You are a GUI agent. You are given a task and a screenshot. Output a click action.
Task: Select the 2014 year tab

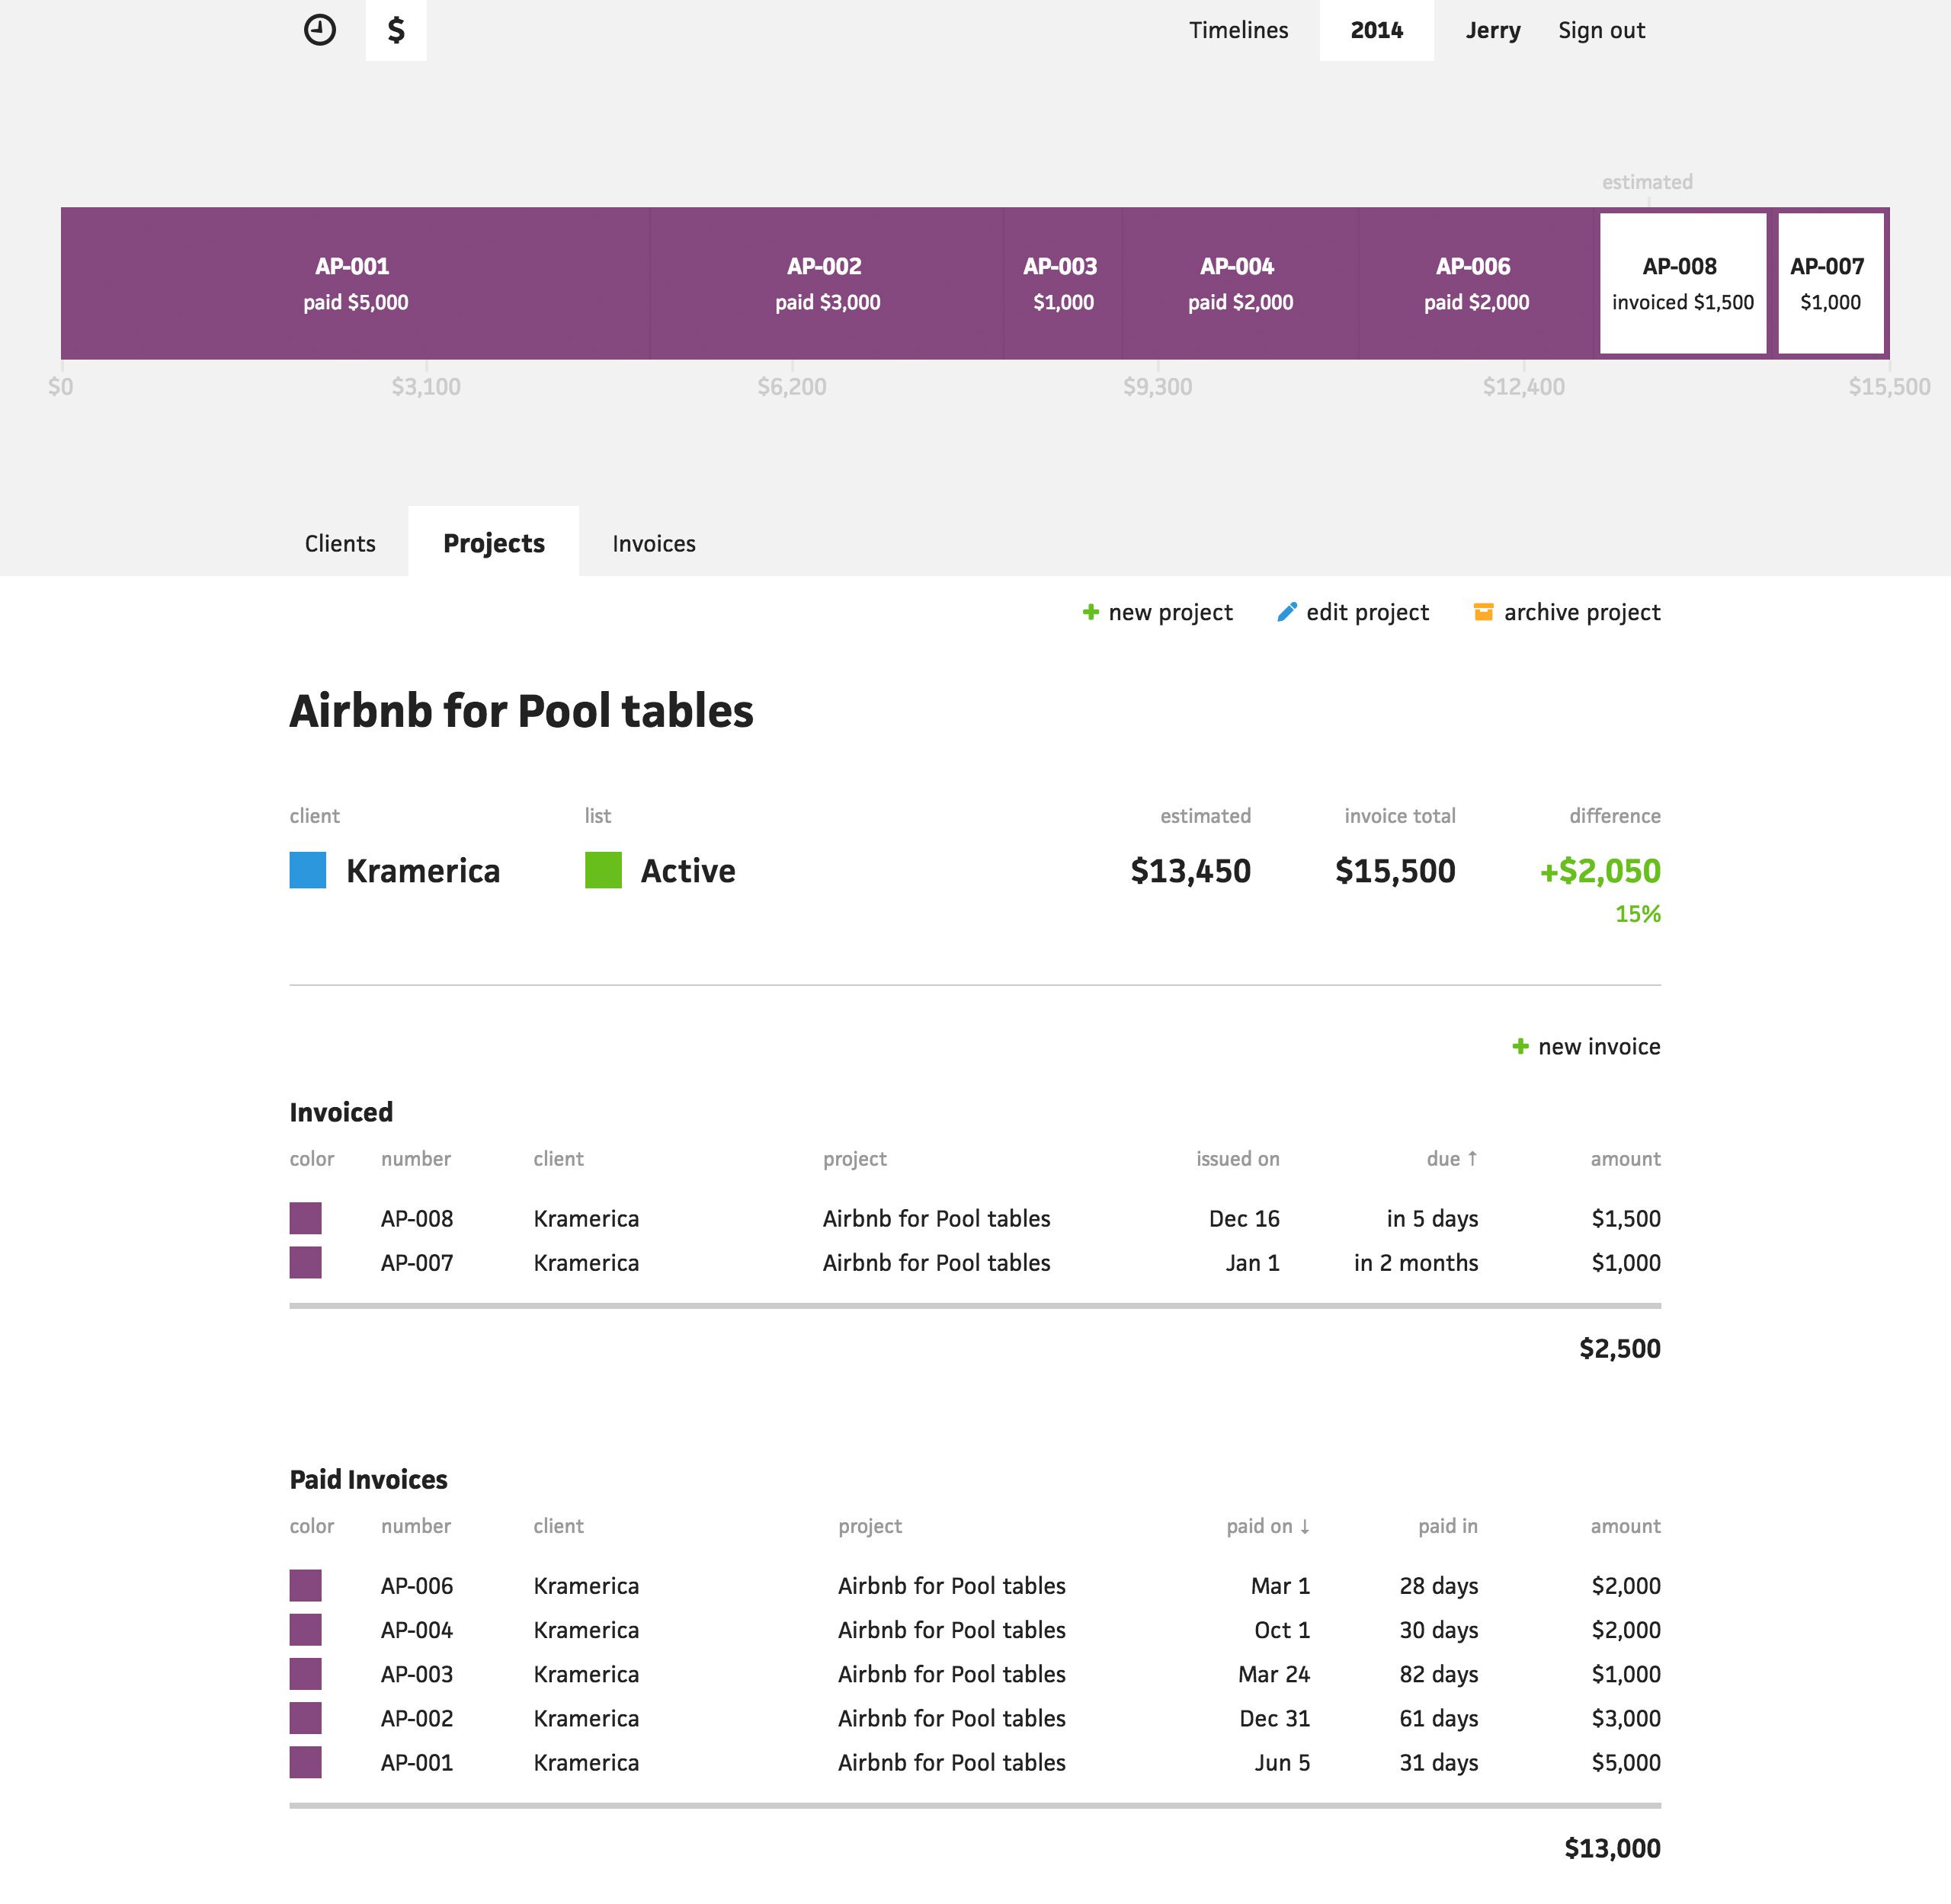(1376, 30)
